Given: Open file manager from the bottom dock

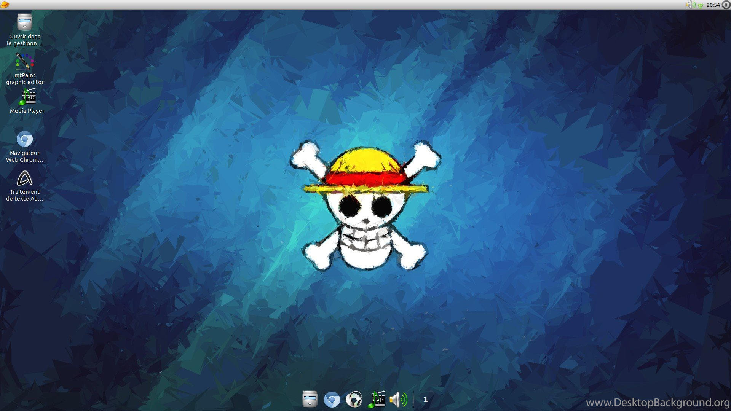Looking at the screenshot, I should [x=310, y=400].
